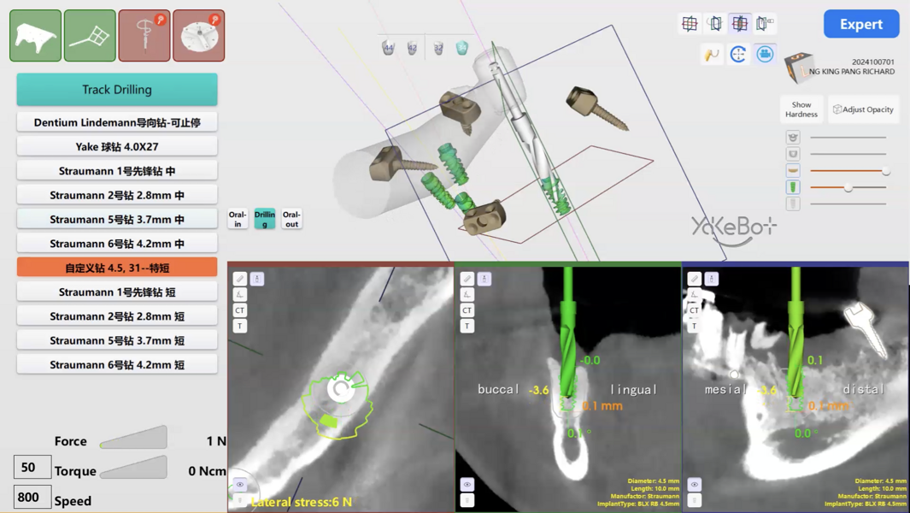
Task: Toggle eye visibility in mesial-distal view
Action: pos(695,485)
